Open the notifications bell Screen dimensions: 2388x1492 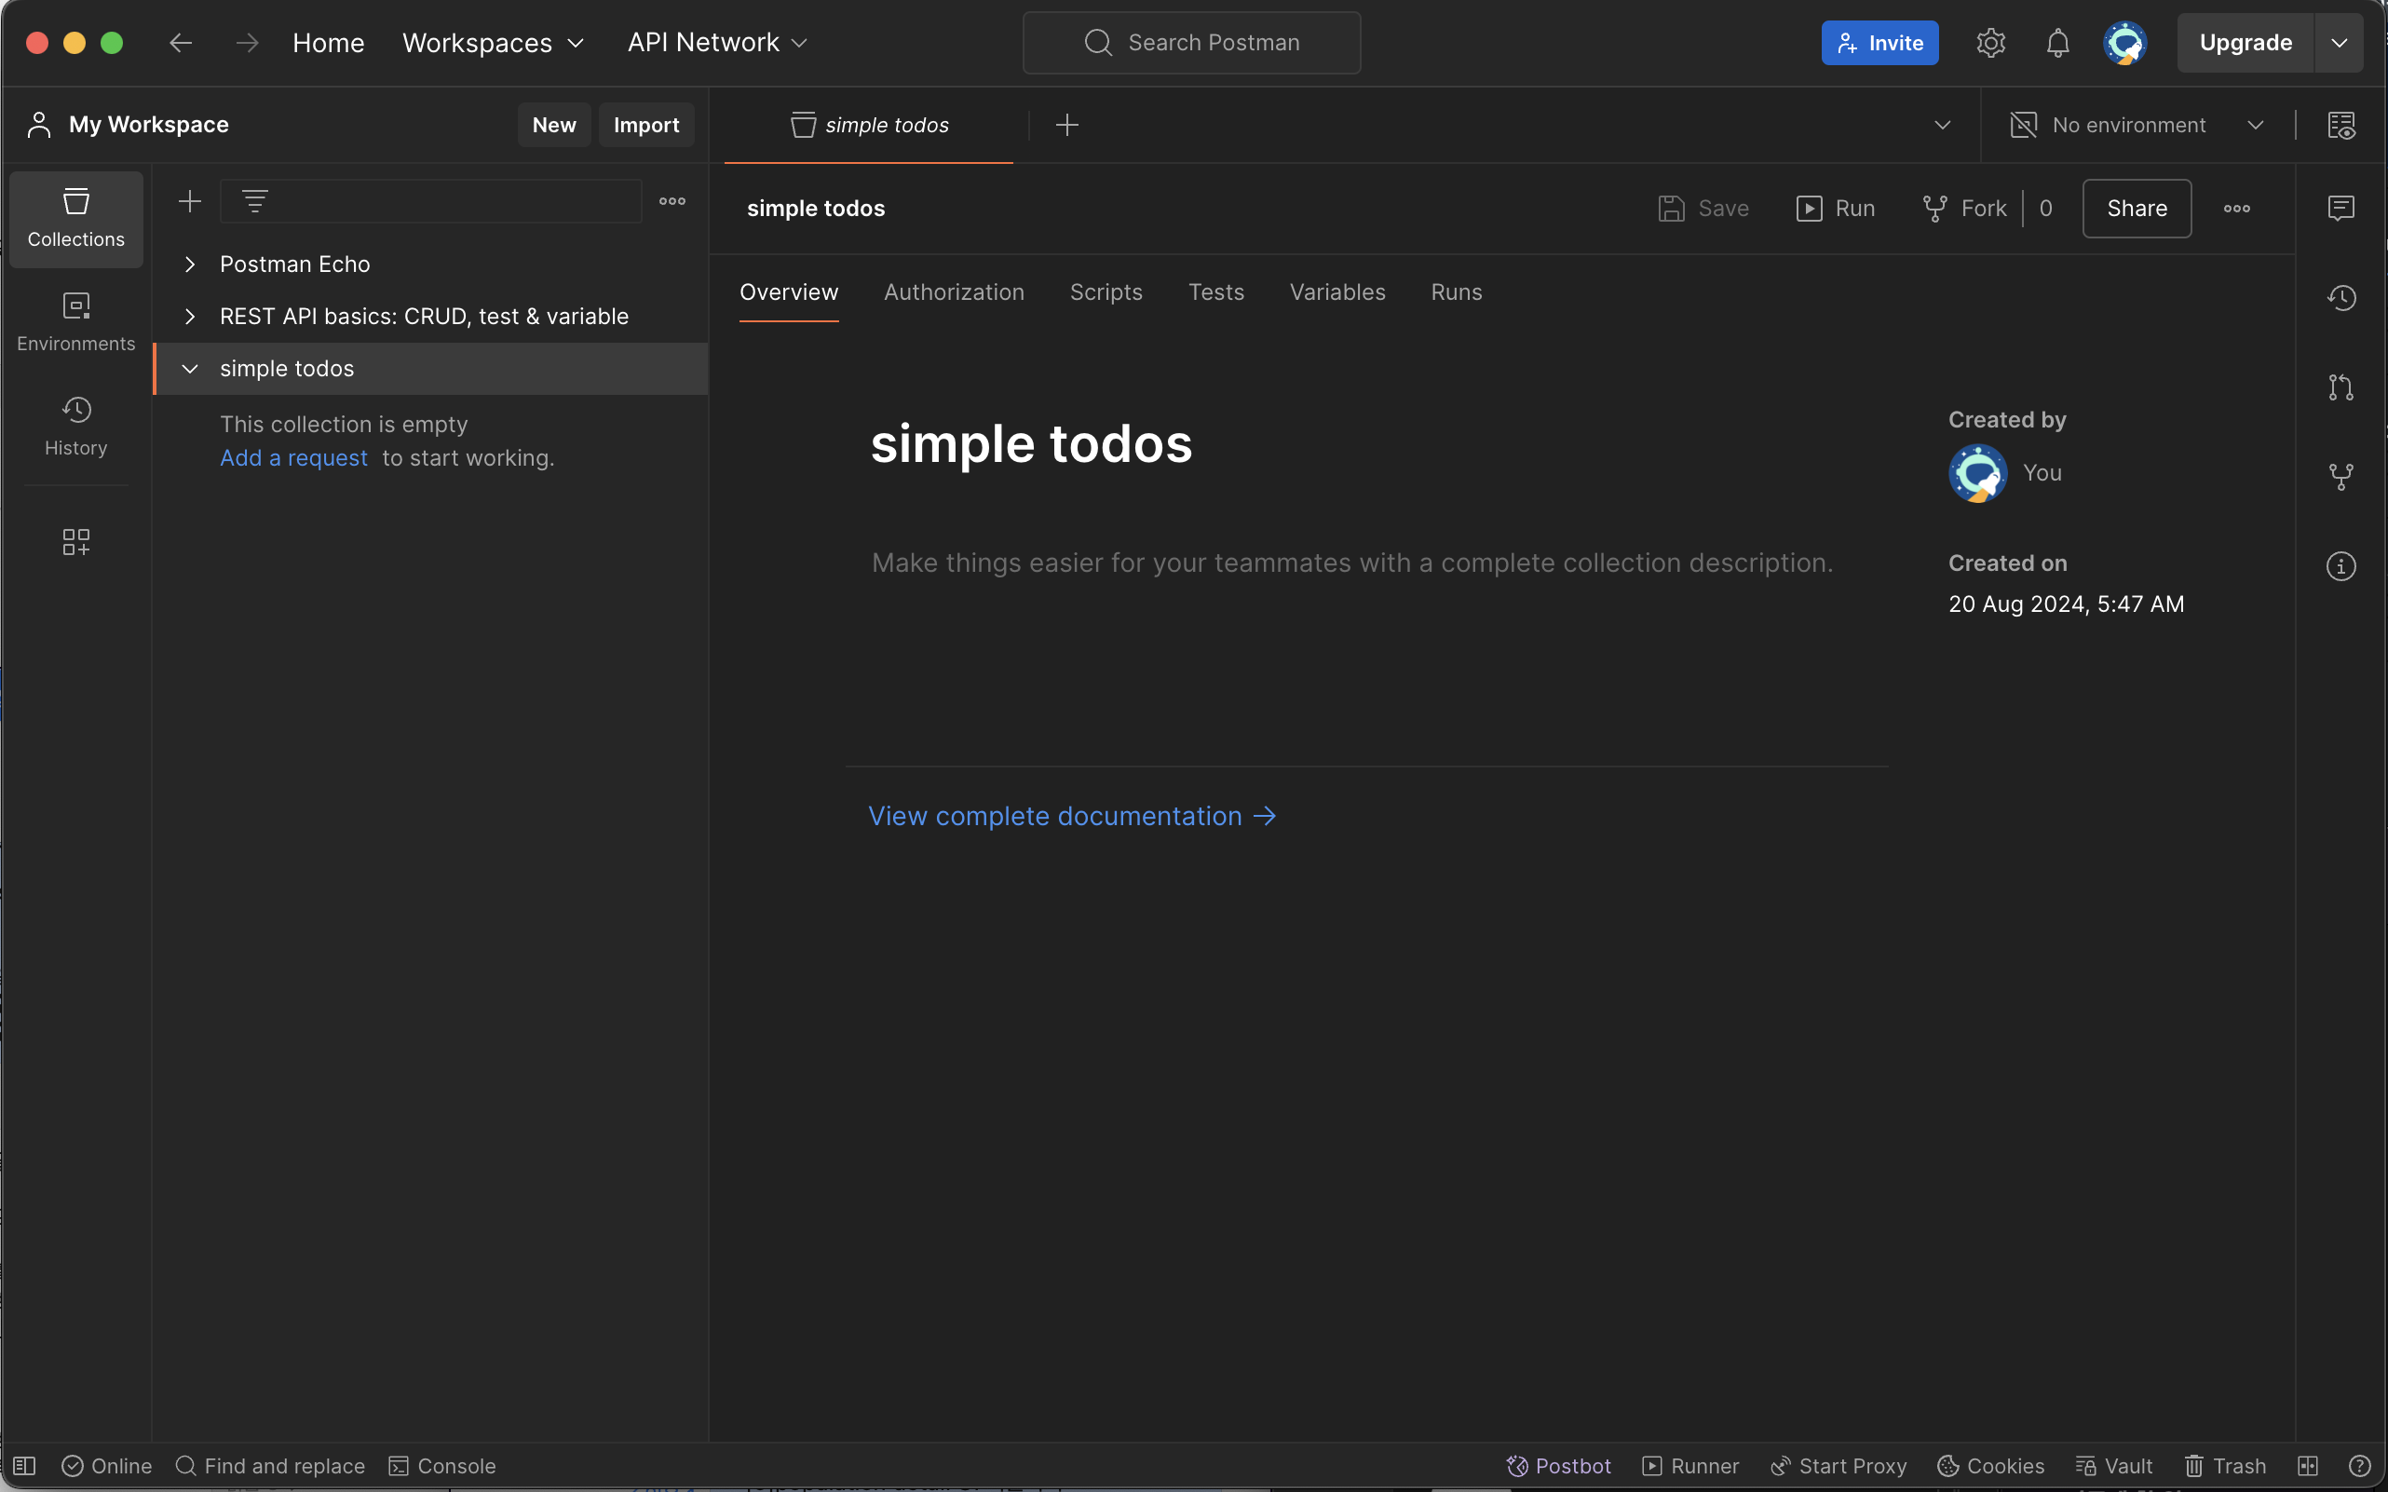coord(2057,43)
